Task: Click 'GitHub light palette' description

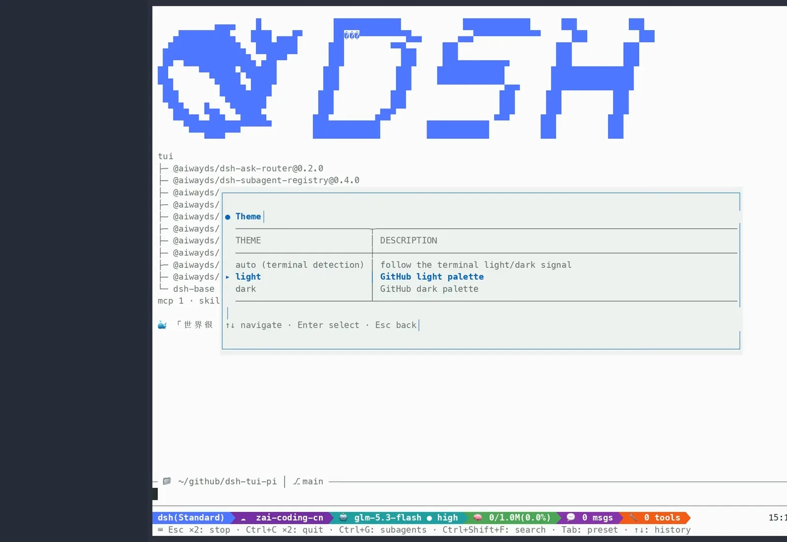Action: coord(432,277)
